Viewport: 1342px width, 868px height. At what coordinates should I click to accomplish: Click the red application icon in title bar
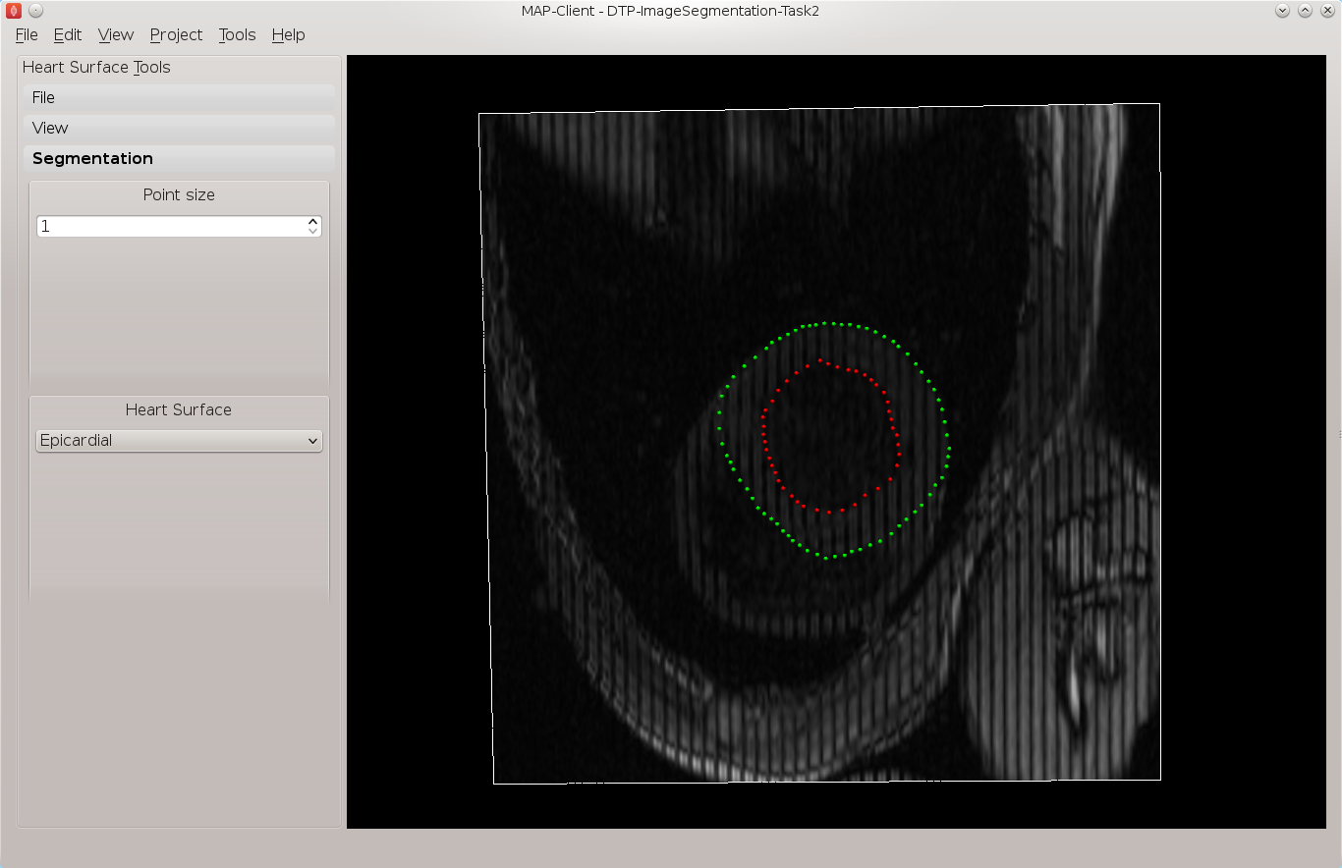coord(14,11)
